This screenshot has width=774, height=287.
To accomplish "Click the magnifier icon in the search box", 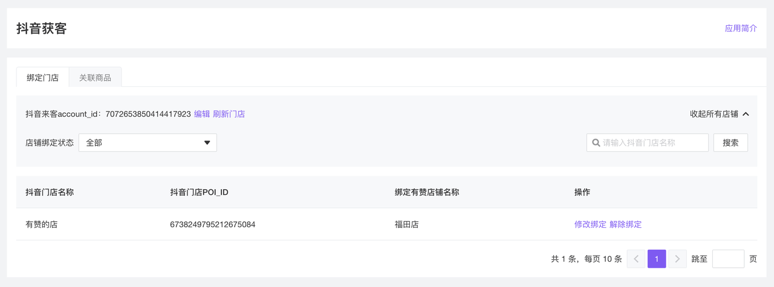I will coord(596,143).
